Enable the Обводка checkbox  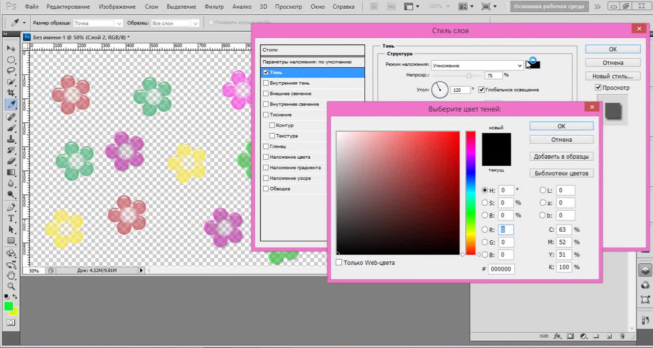pyautogui.click(x=266, y=189)
